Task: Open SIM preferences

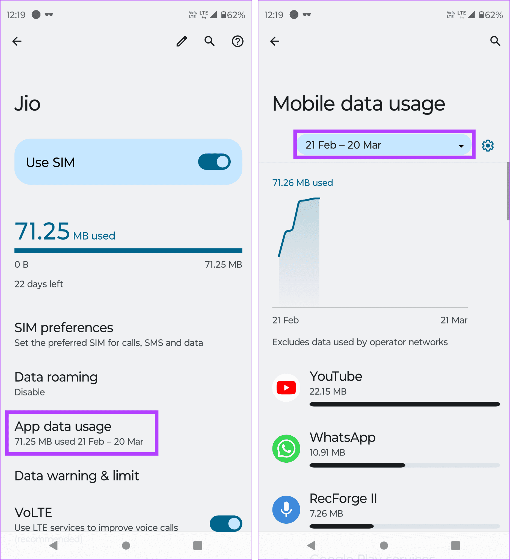Action: pyautogui.click(x=109, y=334)
